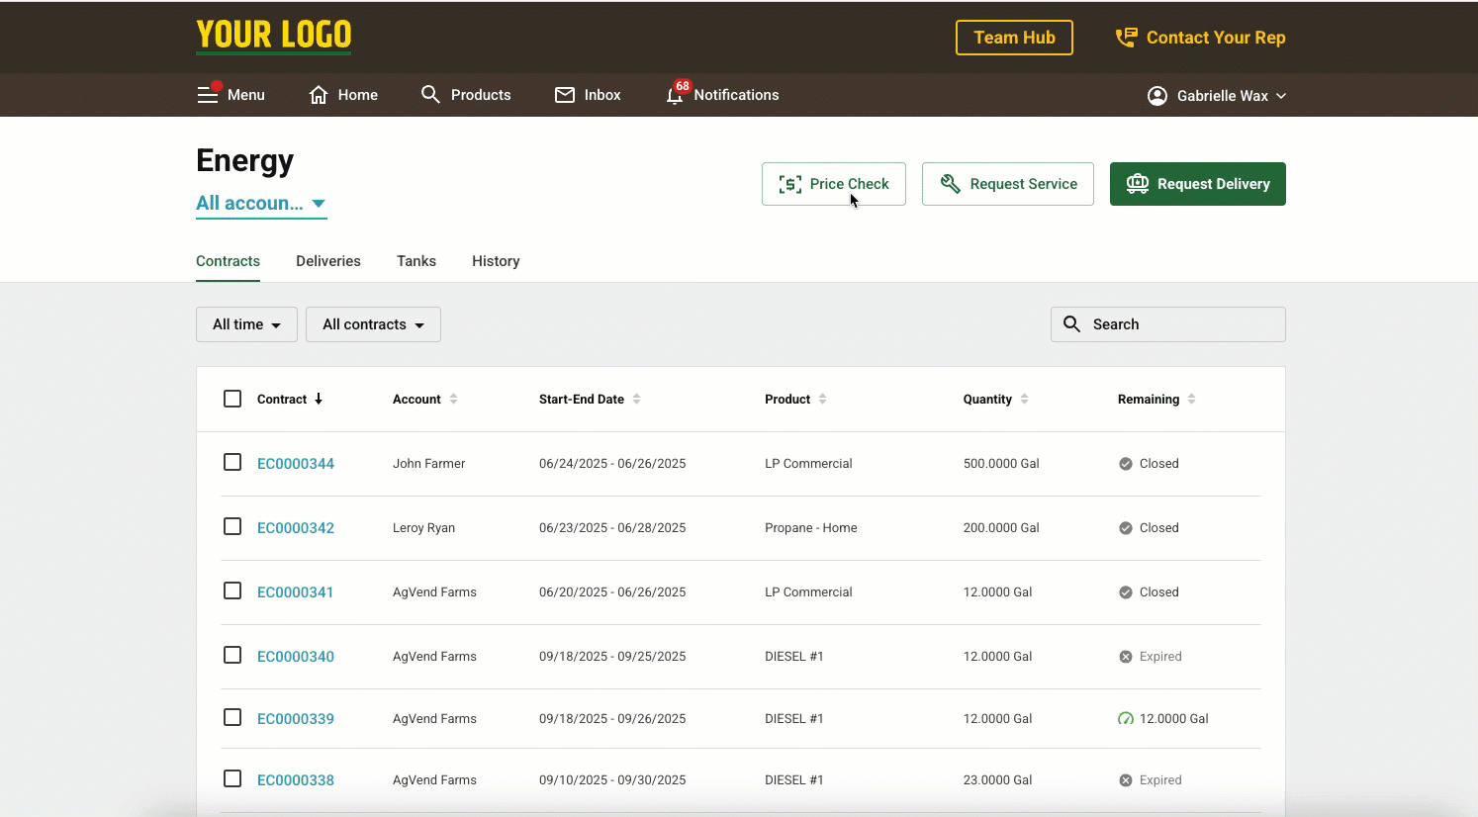The image size is (1478, 817).
Task: Click the Expired X icon for EC0000338
Action: point(1126,780)
